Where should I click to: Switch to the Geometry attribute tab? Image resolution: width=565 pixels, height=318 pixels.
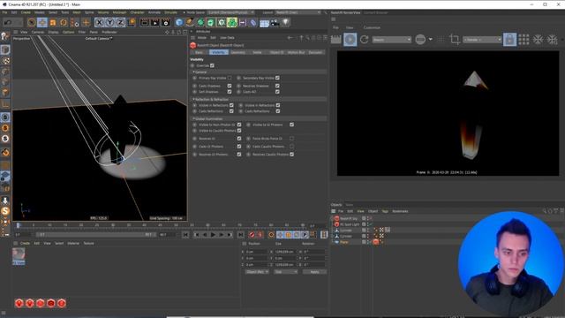(237, 53)
